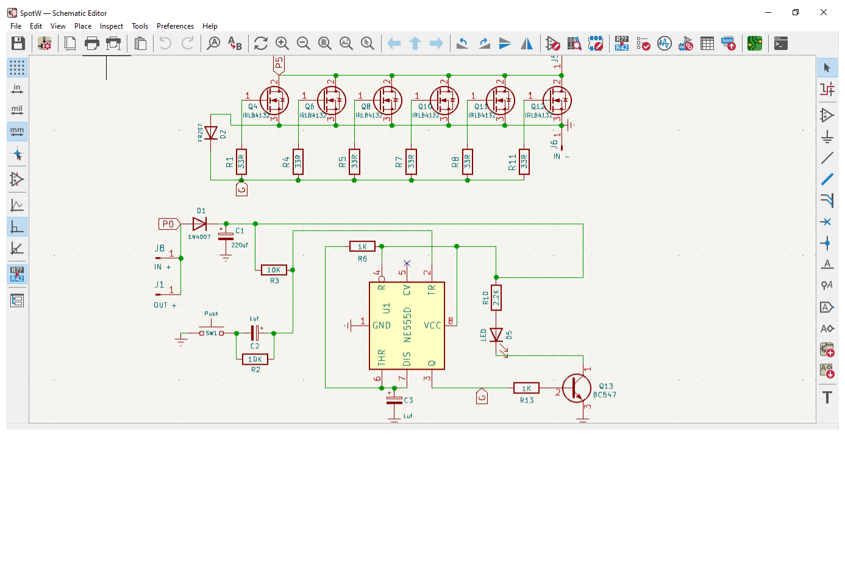The image size is (845, 561).
Task: Click the Q13 BC547 transistor symbol
Action: coord(576,388)
